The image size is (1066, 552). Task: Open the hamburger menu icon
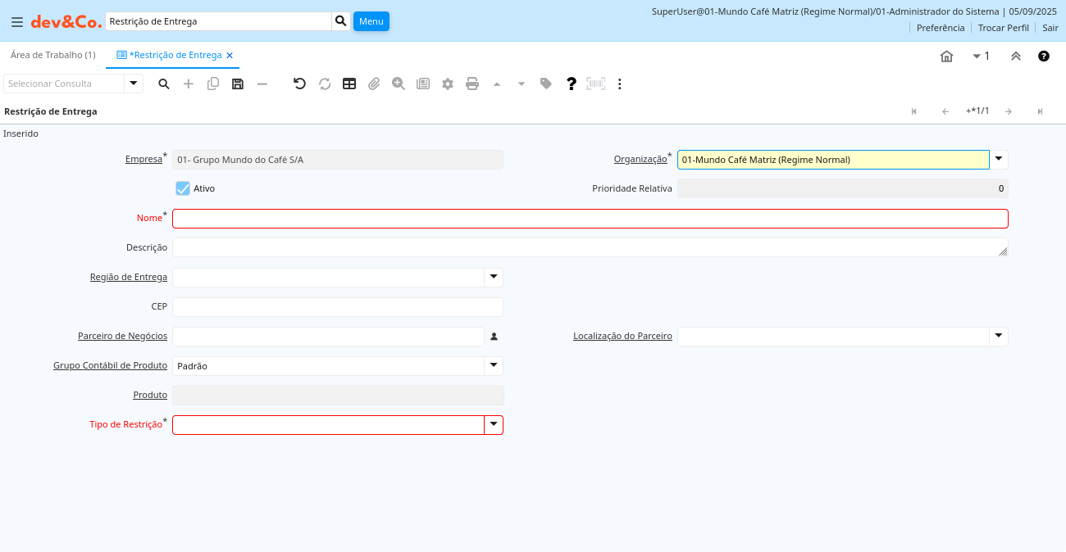16,22
